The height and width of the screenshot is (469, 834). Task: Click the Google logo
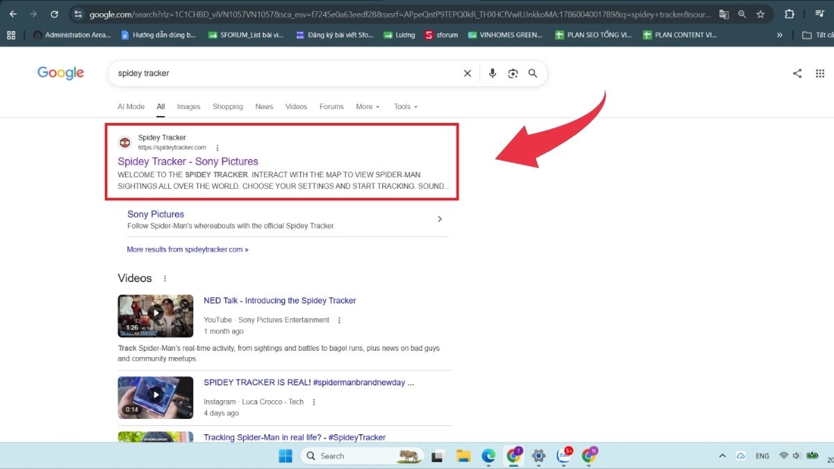click(60, 73)
